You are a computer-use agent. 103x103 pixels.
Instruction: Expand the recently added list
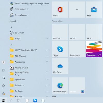click(14, 21)
